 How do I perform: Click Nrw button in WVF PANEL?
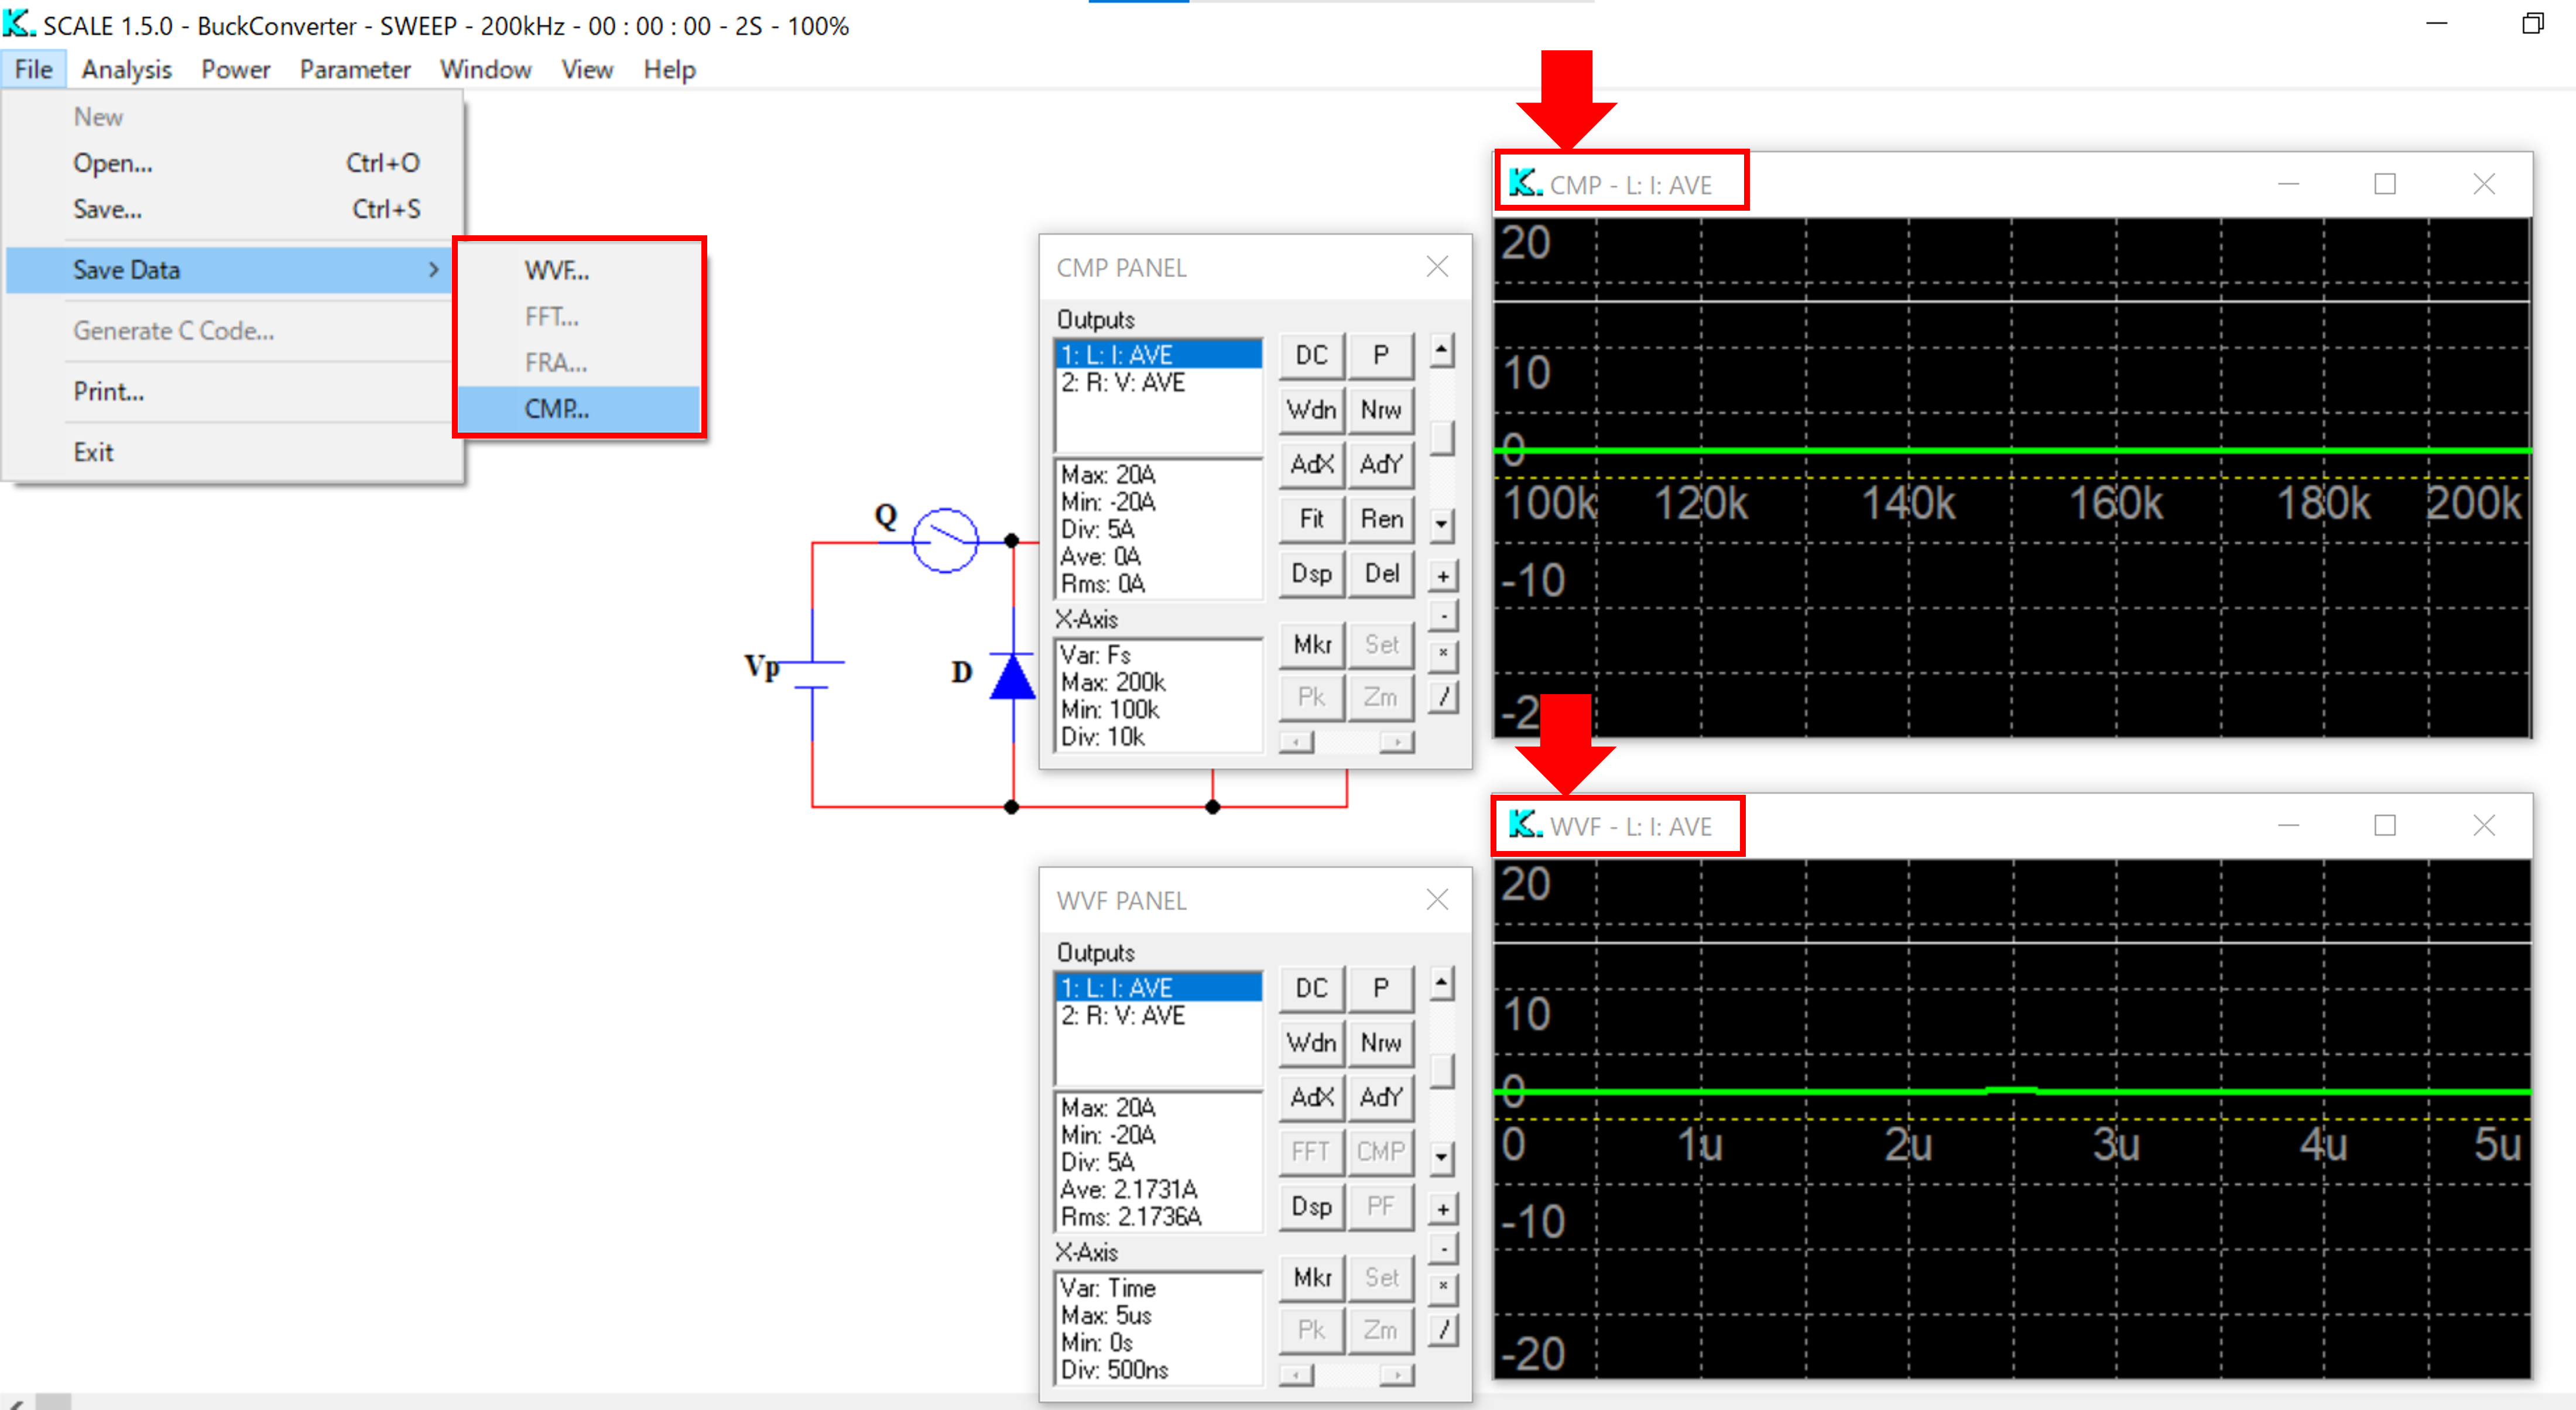1381,1043
